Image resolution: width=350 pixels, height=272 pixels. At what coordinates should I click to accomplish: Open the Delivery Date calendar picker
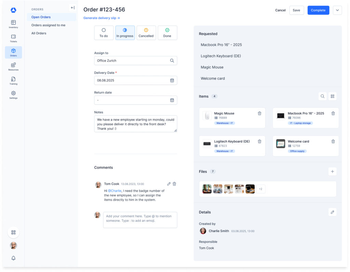coord(172,80)
